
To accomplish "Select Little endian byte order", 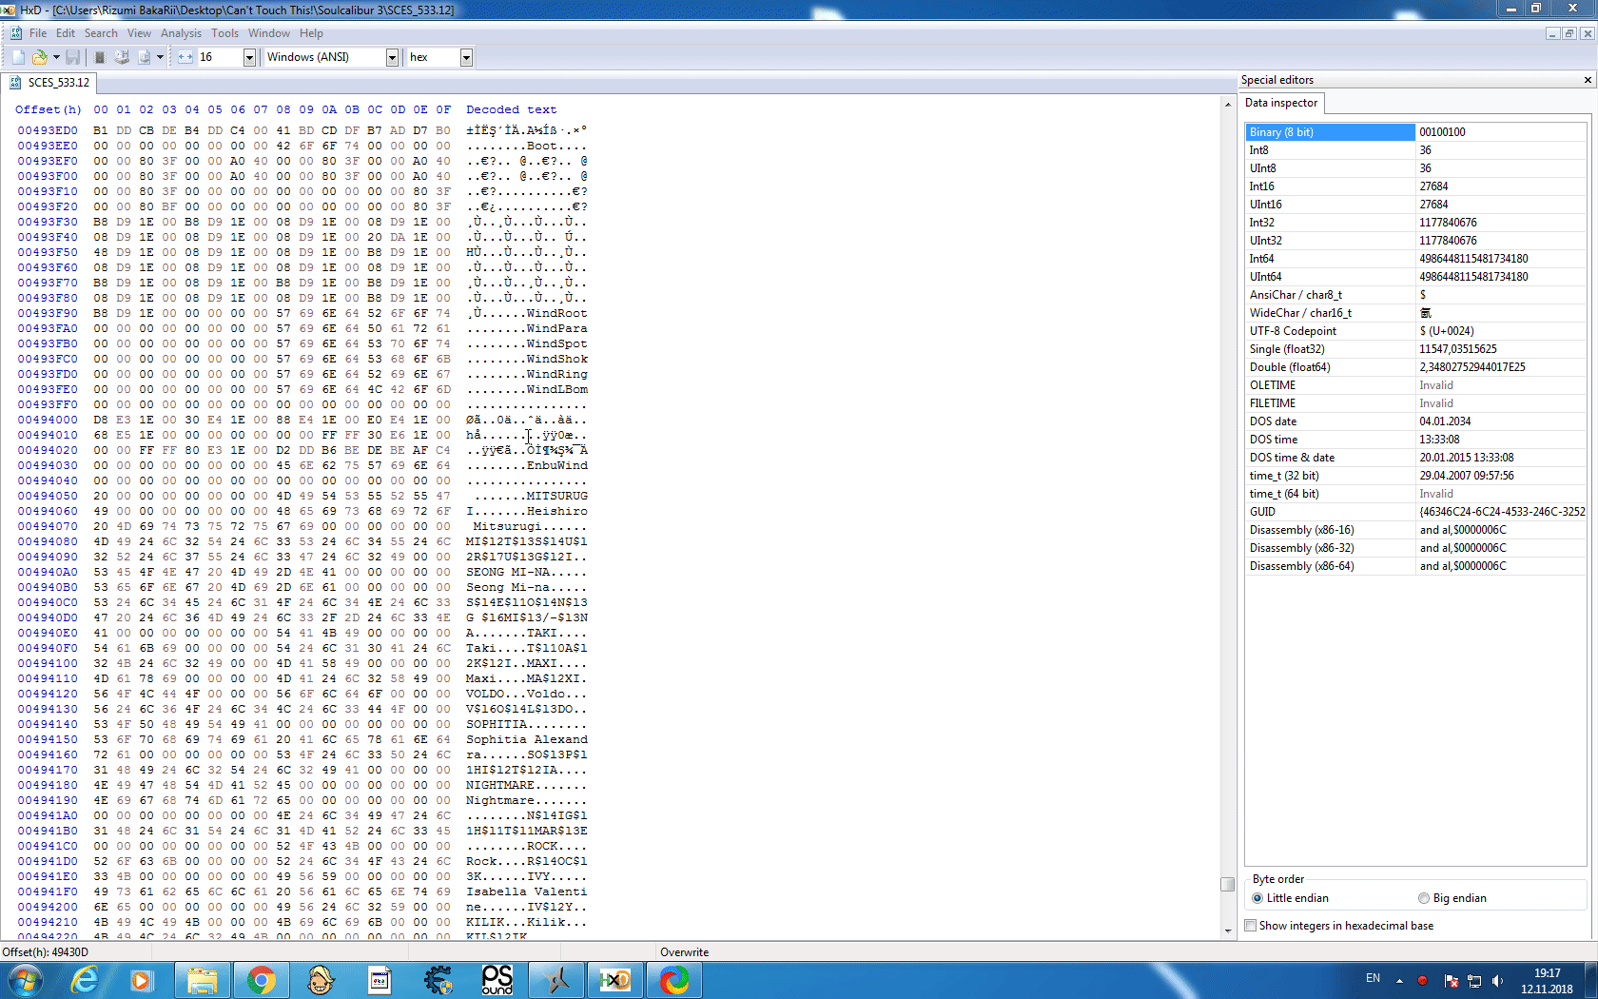I will click(x=1290, y=898).
